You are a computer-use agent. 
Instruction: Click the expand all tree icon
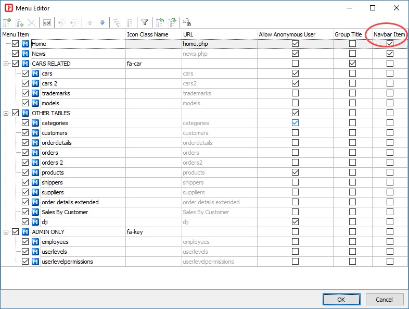117,22
